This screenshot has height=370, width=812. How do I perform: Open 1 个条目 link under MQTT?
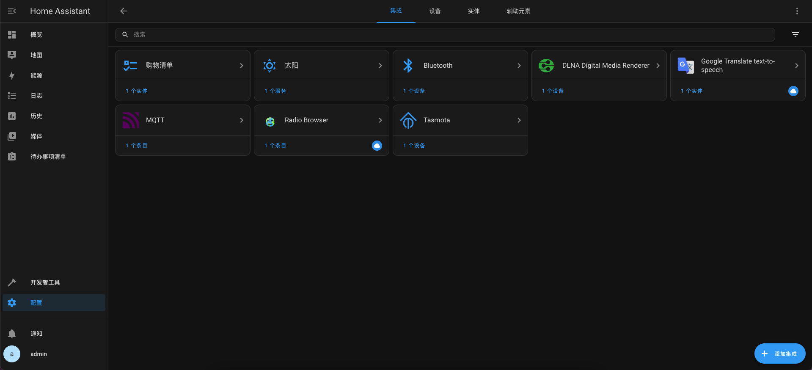(x=136, y=146)
